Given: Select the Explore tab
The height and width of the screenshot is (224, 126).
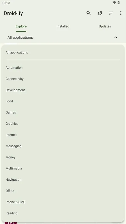Looking at the screenshot, I should pyautogui.click(x=21, y=26).
